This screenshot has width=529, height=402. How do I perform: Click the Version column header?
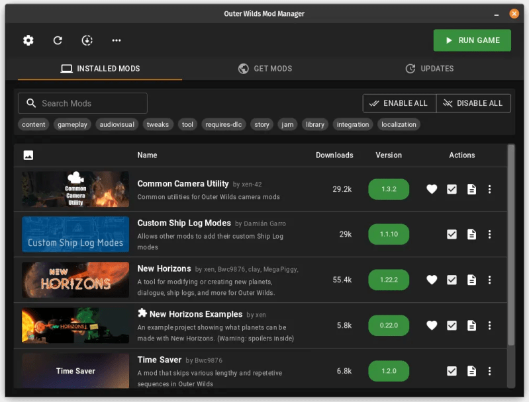(389, 155)
